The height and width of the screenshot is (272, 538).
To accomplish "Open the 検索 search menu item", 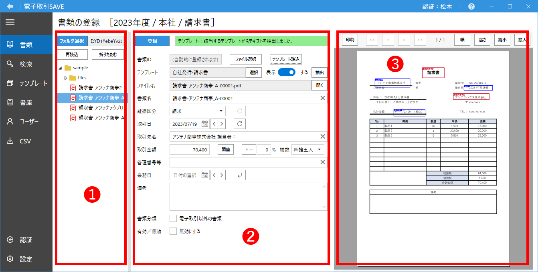I will 26,64.
